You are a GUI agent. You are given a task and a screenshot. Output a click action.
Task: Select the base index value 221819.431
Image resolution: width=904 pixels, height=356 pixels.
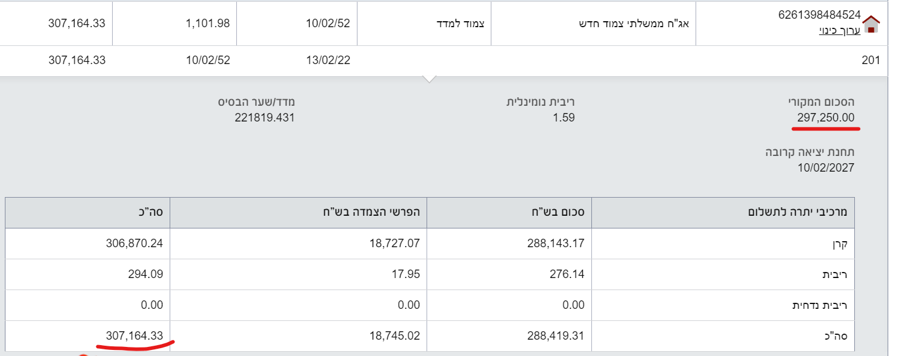pos(264,118)
